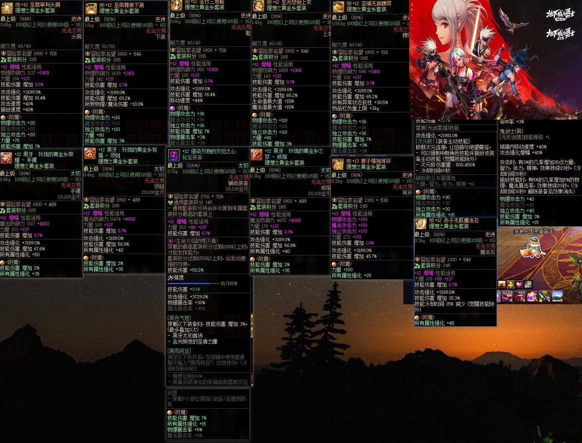Select the landscape item in quick slot 6
The height and width of the screenshot is (443, 582).
point(557,296)
